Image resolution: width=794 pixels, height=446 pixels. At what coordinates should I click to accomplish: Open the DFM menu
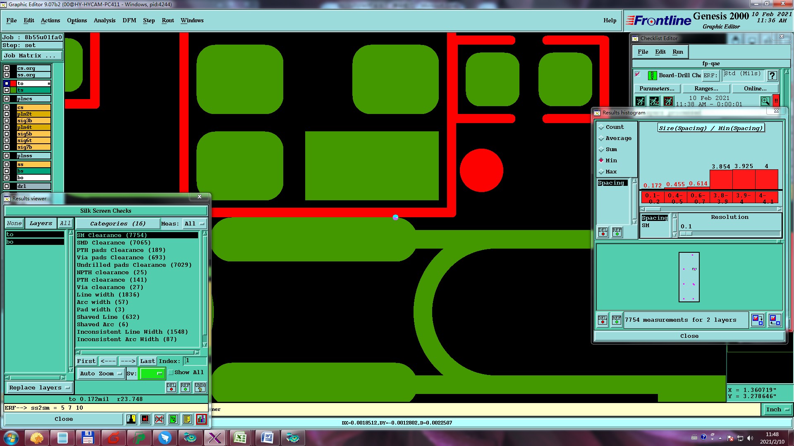129,20
